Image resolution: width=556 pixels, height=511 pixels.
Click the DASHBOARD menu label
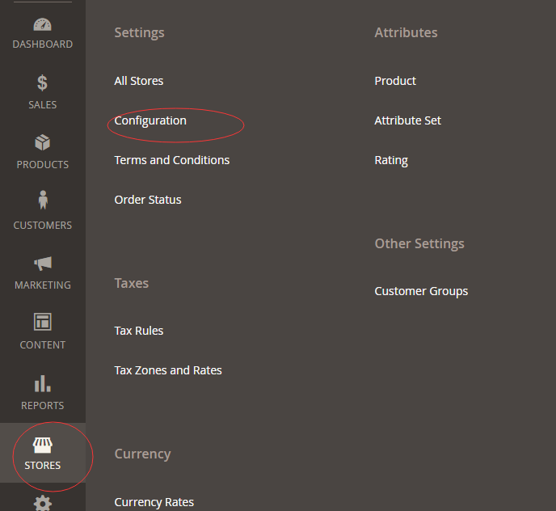[x=43, y=44]
